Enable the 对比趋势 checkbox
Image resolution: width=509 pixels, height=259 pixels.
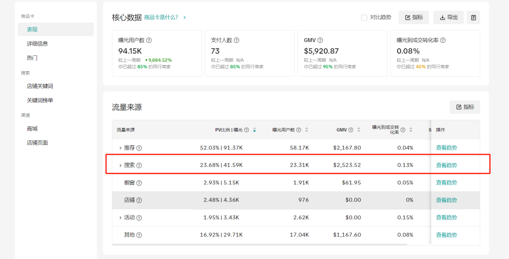[364, 17]
